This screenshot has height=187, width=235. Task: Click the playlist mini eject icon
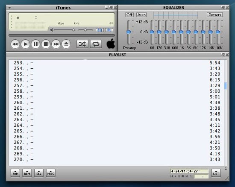(x=191, y=176)
